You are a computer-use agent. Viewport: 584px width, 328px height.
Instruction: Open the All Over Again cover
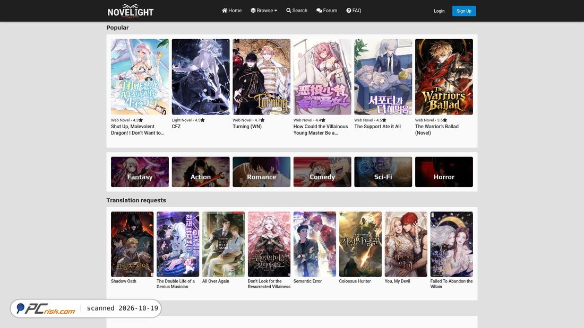[224, 244]
